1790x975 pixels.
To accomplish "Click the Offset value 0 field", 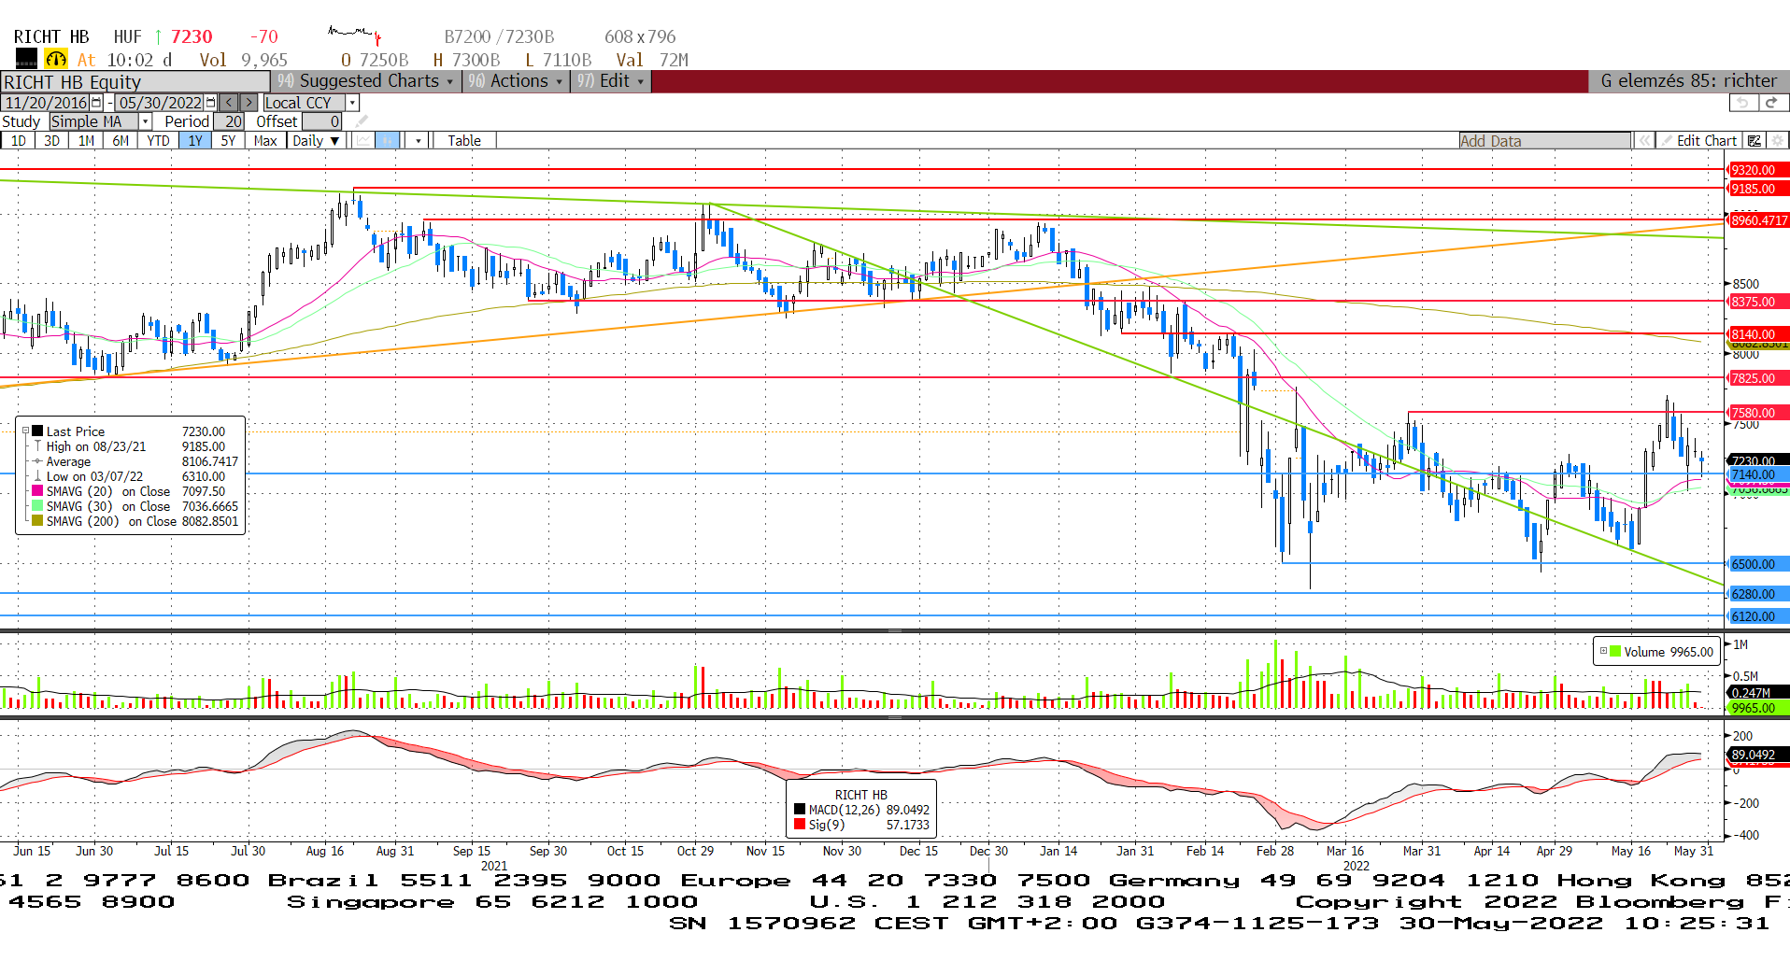I will [x=321, y=121].
